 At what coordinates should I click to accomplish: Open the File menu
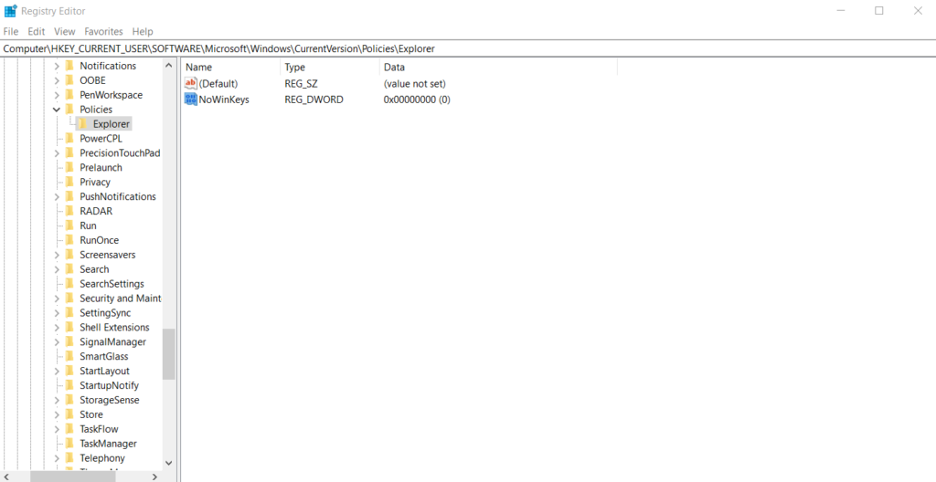[x=11, y=32]
